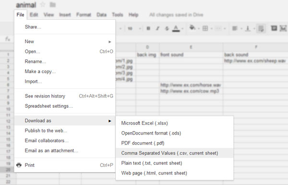The width and height of the screenshot is (288, 185).
Task: Select Rename... menu entry
Action: [x=65, y=62]
